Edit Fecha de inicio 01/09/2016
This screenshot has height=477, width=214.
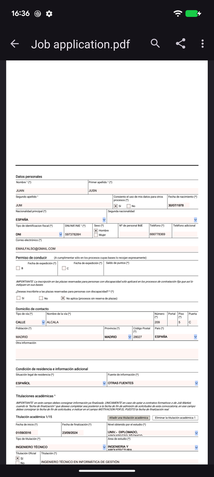(x=27, y=433)
